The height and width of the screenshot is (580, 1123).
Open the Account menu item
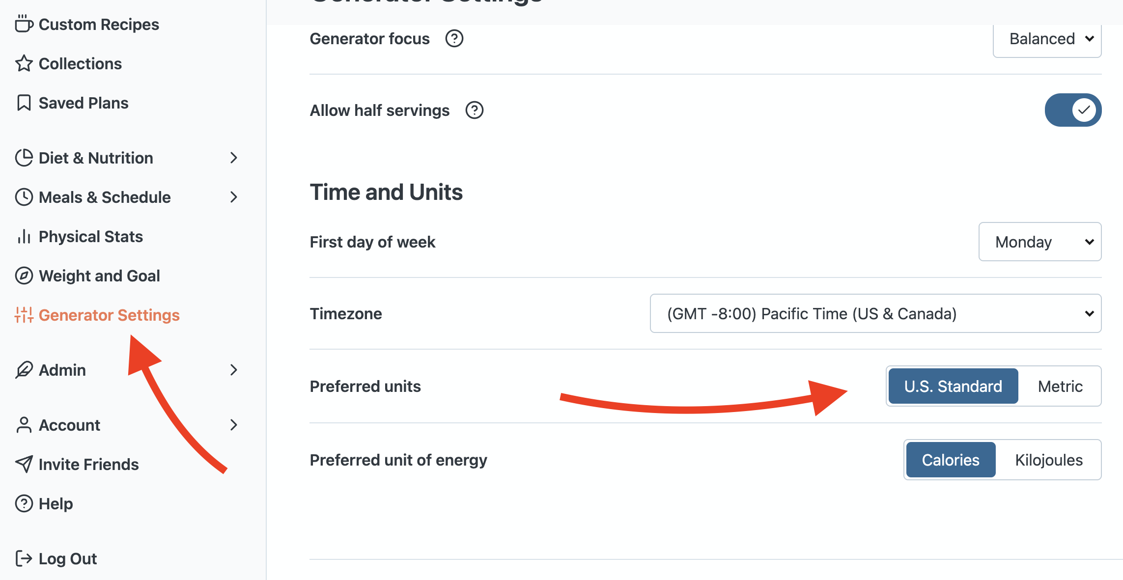coord(126,425)
